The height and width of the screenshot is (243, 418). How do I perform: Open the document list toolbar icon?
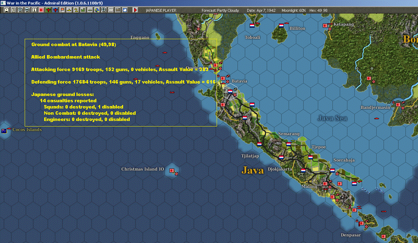(x=14, y=10)
